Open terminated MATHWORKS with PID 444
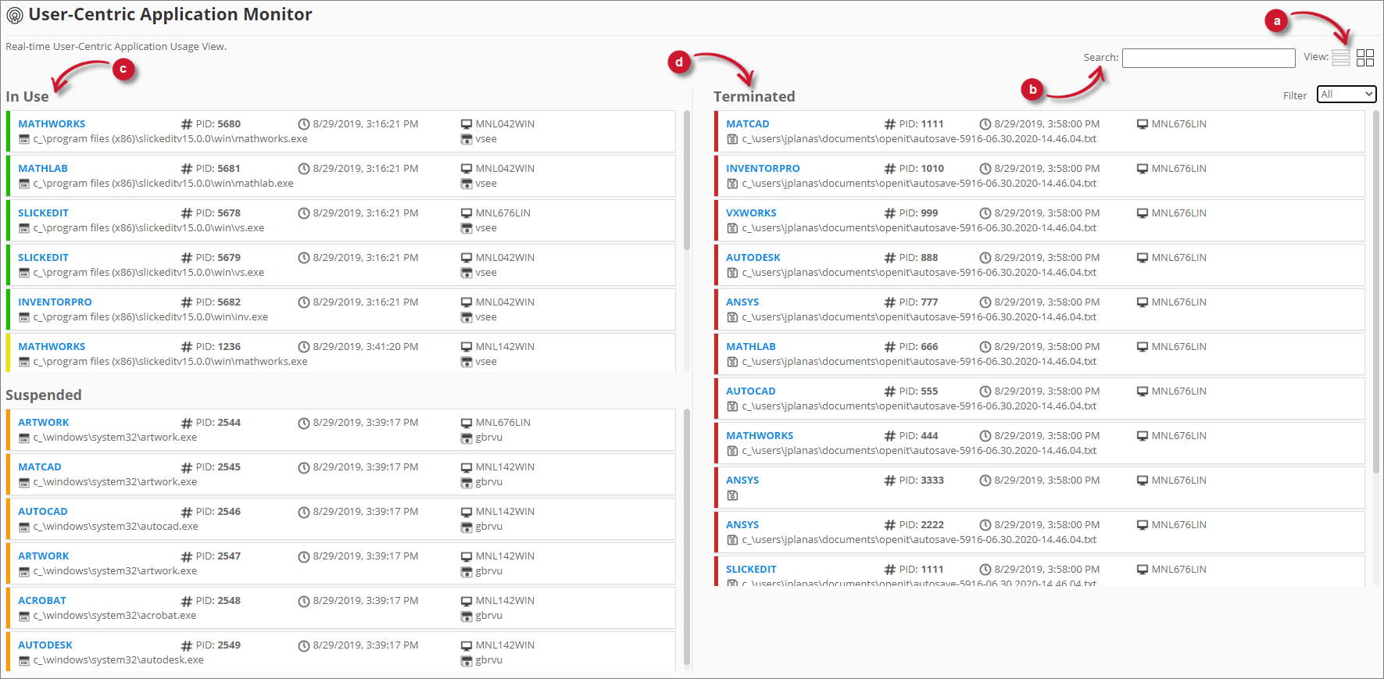Viewport: 1384px width, 679px height. [x=760, y=435]
